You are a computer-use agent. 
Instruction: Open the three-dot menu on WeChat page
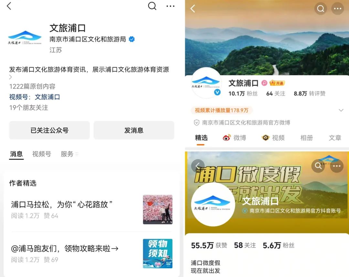point(170,6)
